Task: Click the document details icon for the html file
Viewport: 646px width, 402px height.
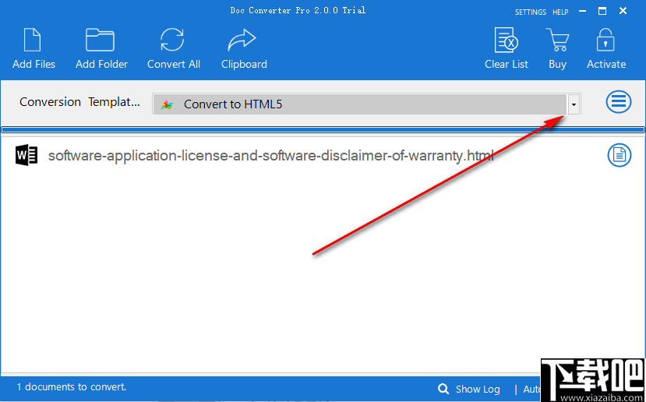Action: point(620,155)
